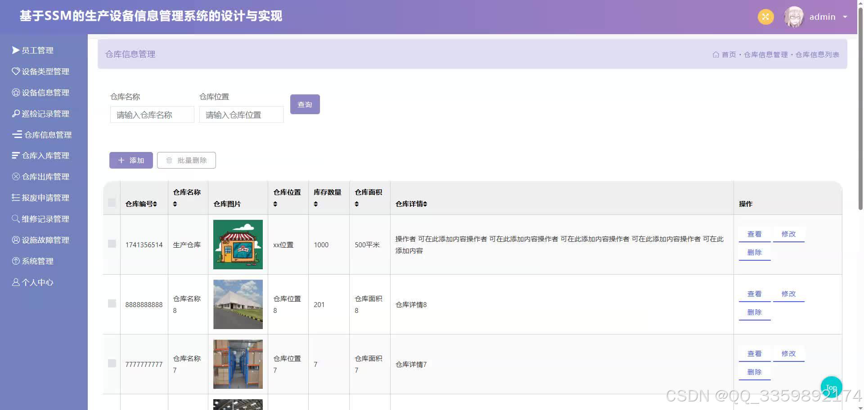Click the heart icon beside 设备类型管理
This screenshot has width=864, height=410.
pyautogui.click(x=16, y=71)
